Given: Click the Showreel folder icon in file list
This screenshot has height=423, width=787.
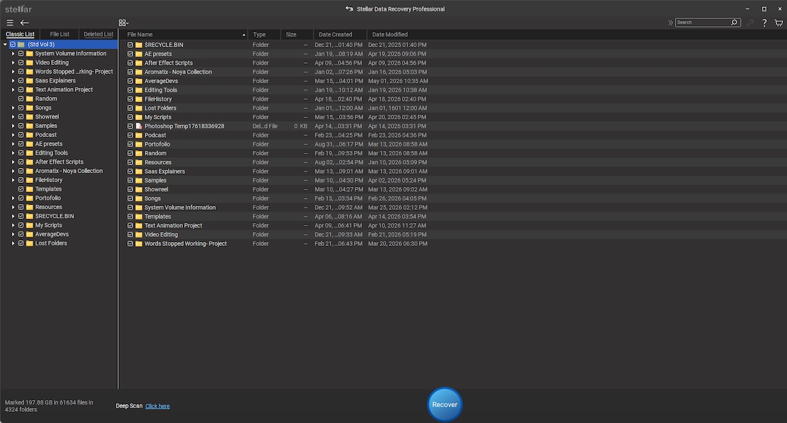Looking at the screenshot, I should pyautogui.click(x=139, y=189).
